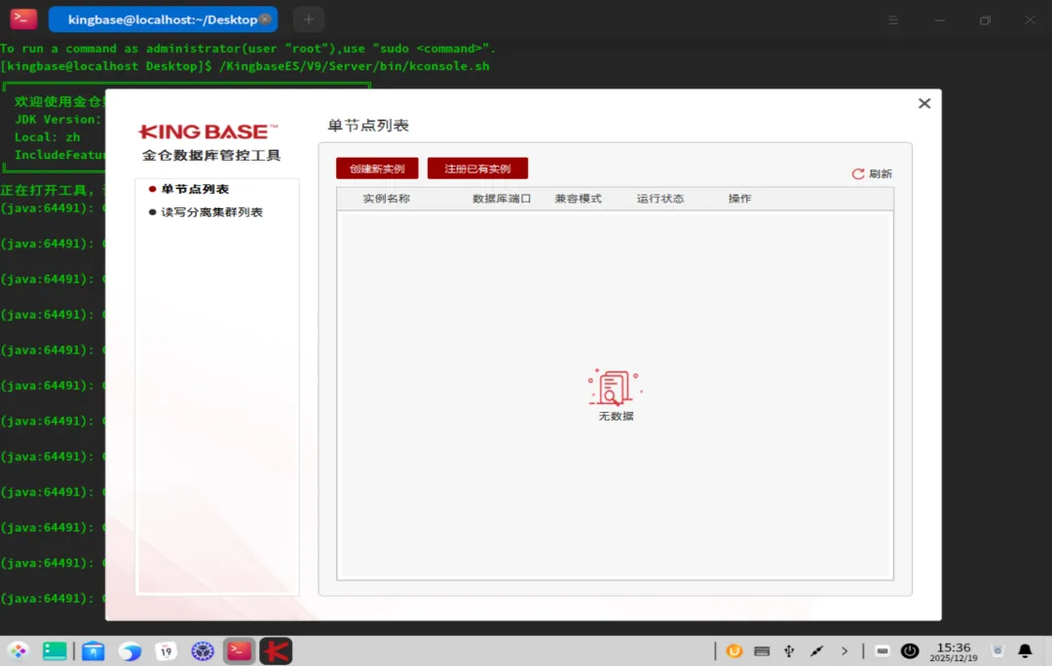1052x666 pixels.
Task: Restore the terminal window size
Action: coord(985,20)
